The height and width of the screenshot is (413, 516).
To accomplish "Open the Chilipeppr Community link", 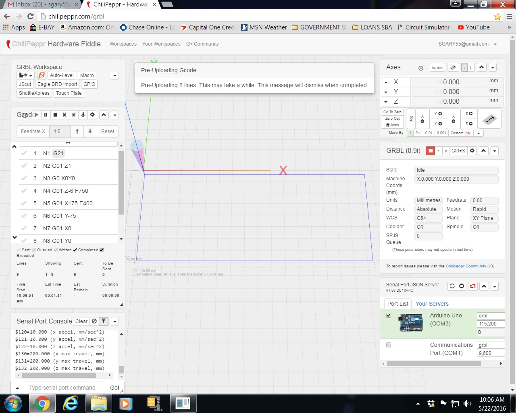I will coord(466,266).
